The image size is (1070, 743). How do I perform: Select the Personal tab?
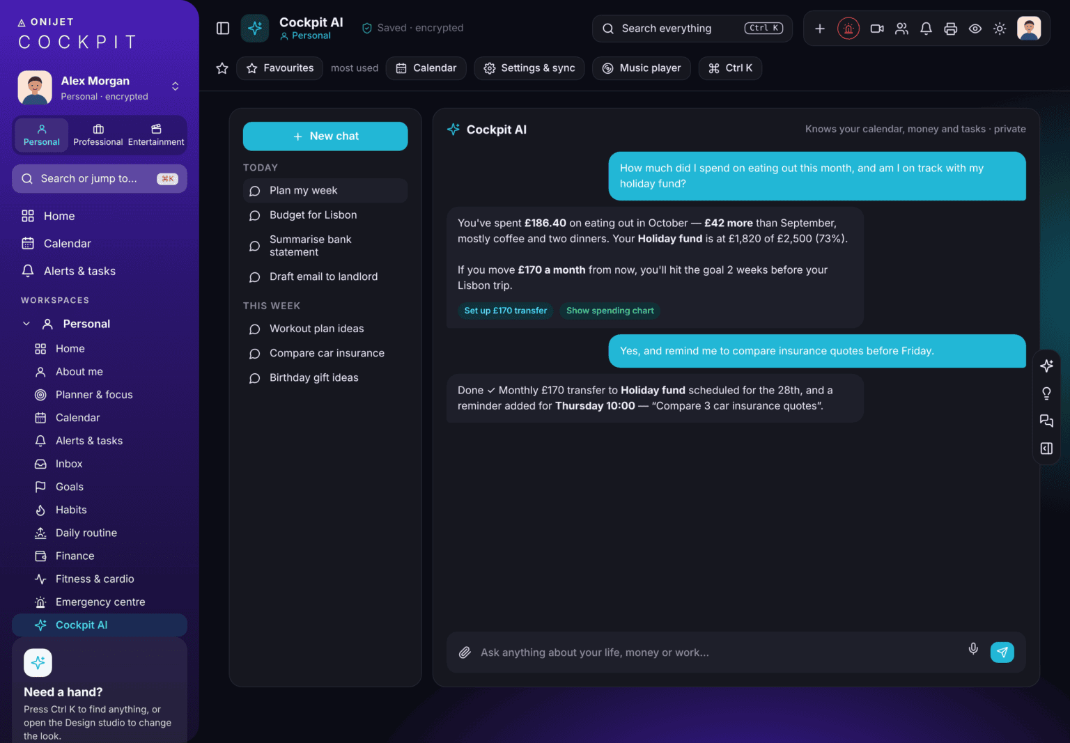point(42,135)
